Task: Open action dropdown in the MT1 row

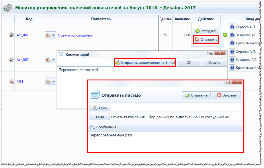Action: click(x=50, y=81)
